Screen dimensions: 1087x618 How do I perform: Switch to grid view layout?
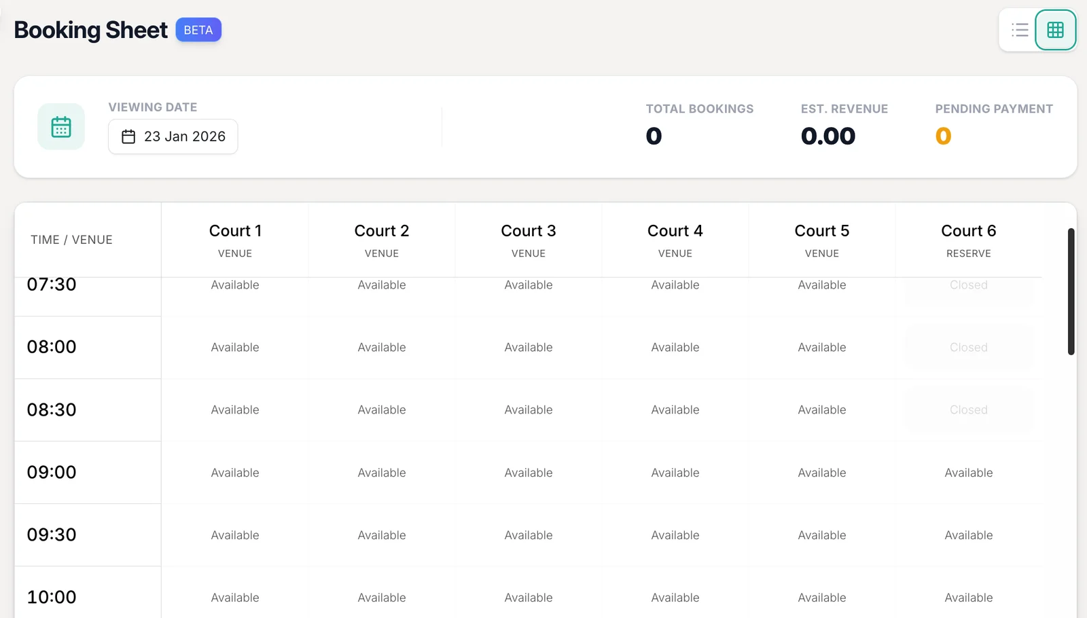tap(1055, 30)
